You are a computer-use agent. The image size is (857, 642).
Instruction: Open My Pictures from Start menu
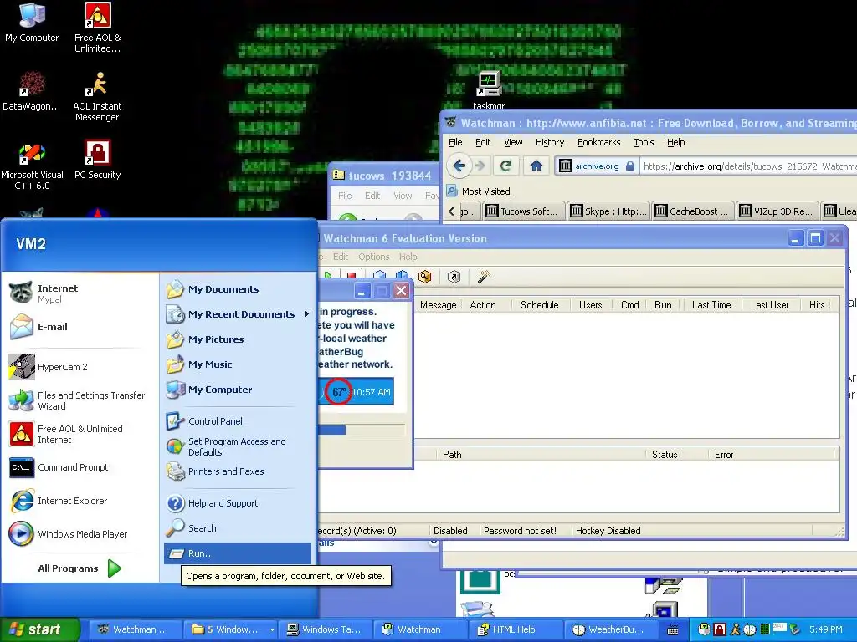238,339
